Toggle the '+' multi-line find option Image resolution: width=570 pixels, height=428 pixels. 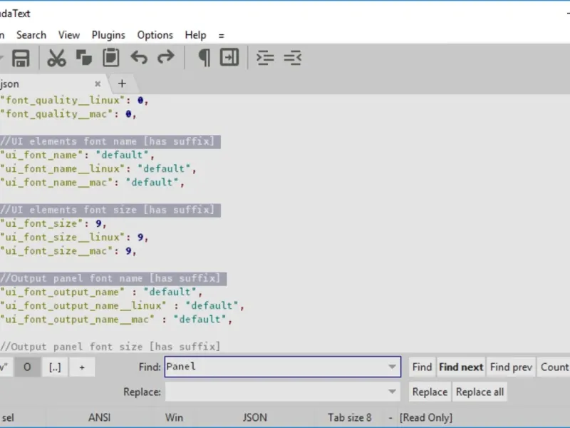pos(82,367)
